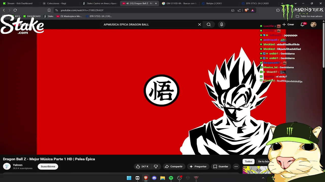Open Brave Rewards triangle icon
This screenshot has height=182, width=325.
[252, 10]
